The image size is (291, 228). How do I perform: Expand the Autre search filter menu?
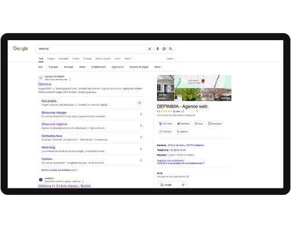128,59
